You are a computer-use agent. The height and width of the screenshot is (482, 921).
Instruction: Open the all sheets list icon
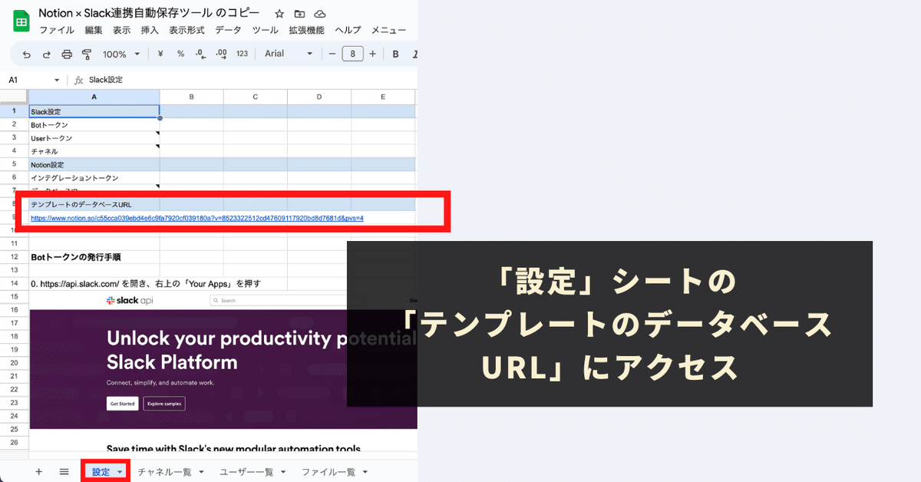click(64, 472)
